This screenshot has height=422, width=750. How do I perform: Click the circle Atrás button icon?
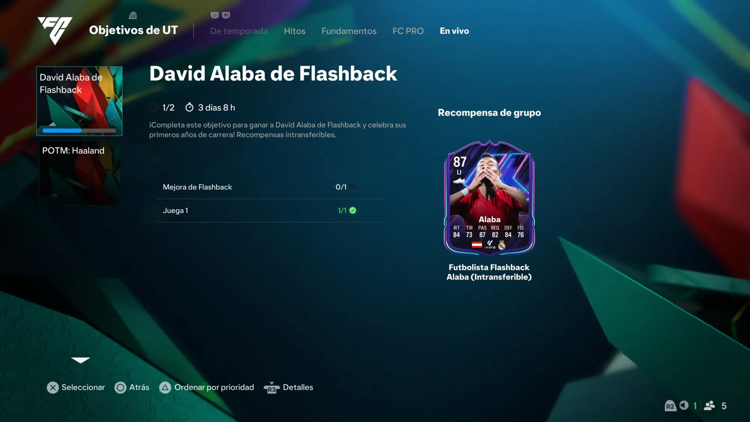(x=120, y=387)
